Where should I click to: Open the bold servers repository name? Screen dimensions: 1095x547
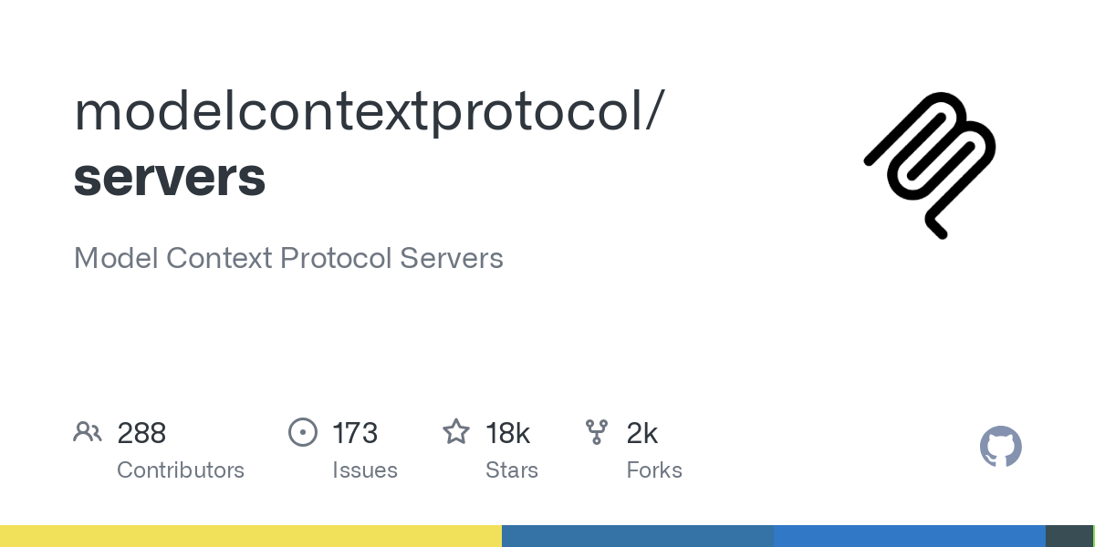click(170, 176)
